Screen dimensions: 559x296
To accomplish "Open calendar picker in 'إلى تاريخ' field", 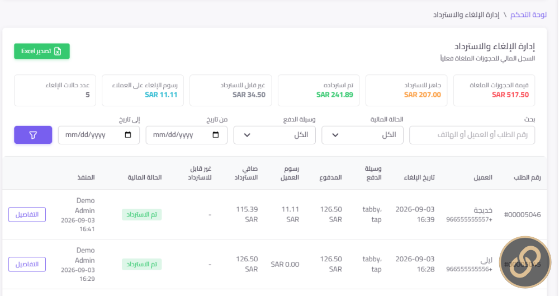I will tap(128, 135).
